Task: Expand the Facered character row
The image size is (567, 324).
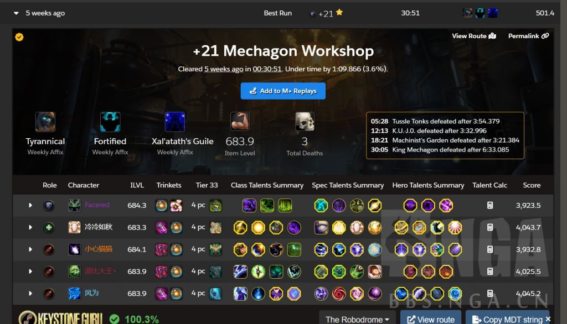Action: pyautogui.click(x=30, y=205)
